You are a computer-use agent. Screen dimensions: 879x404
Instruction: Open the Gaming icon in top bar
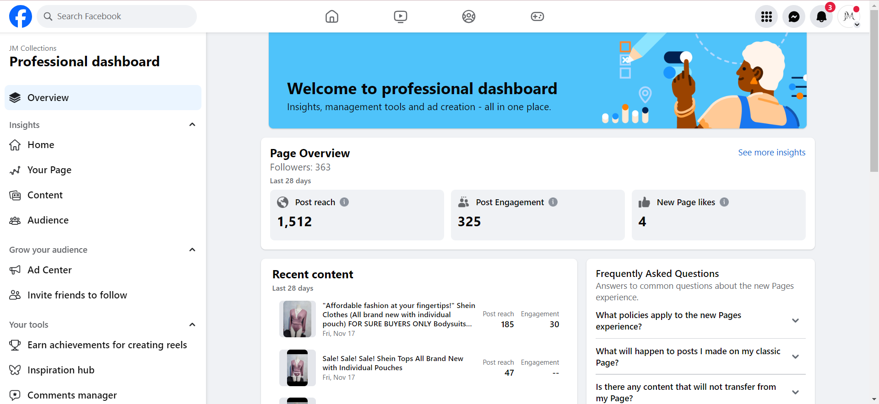[537, 16]
